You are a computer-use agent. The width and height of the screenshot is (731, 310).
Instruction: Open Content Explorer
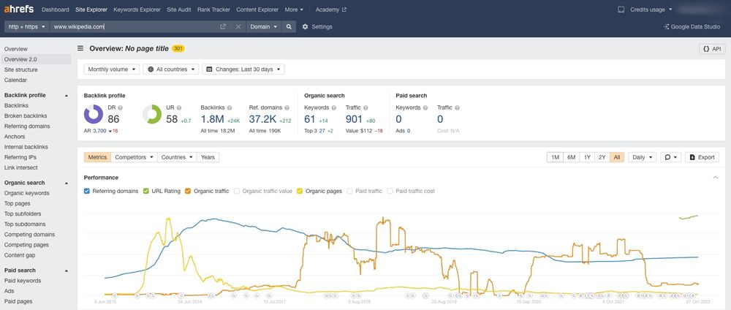pos(257,10)
